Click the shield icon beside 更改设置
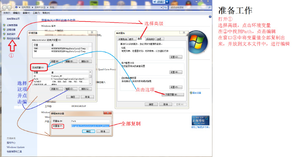The height and width of the screenshot is (157, 292). (x=191, y=93)
